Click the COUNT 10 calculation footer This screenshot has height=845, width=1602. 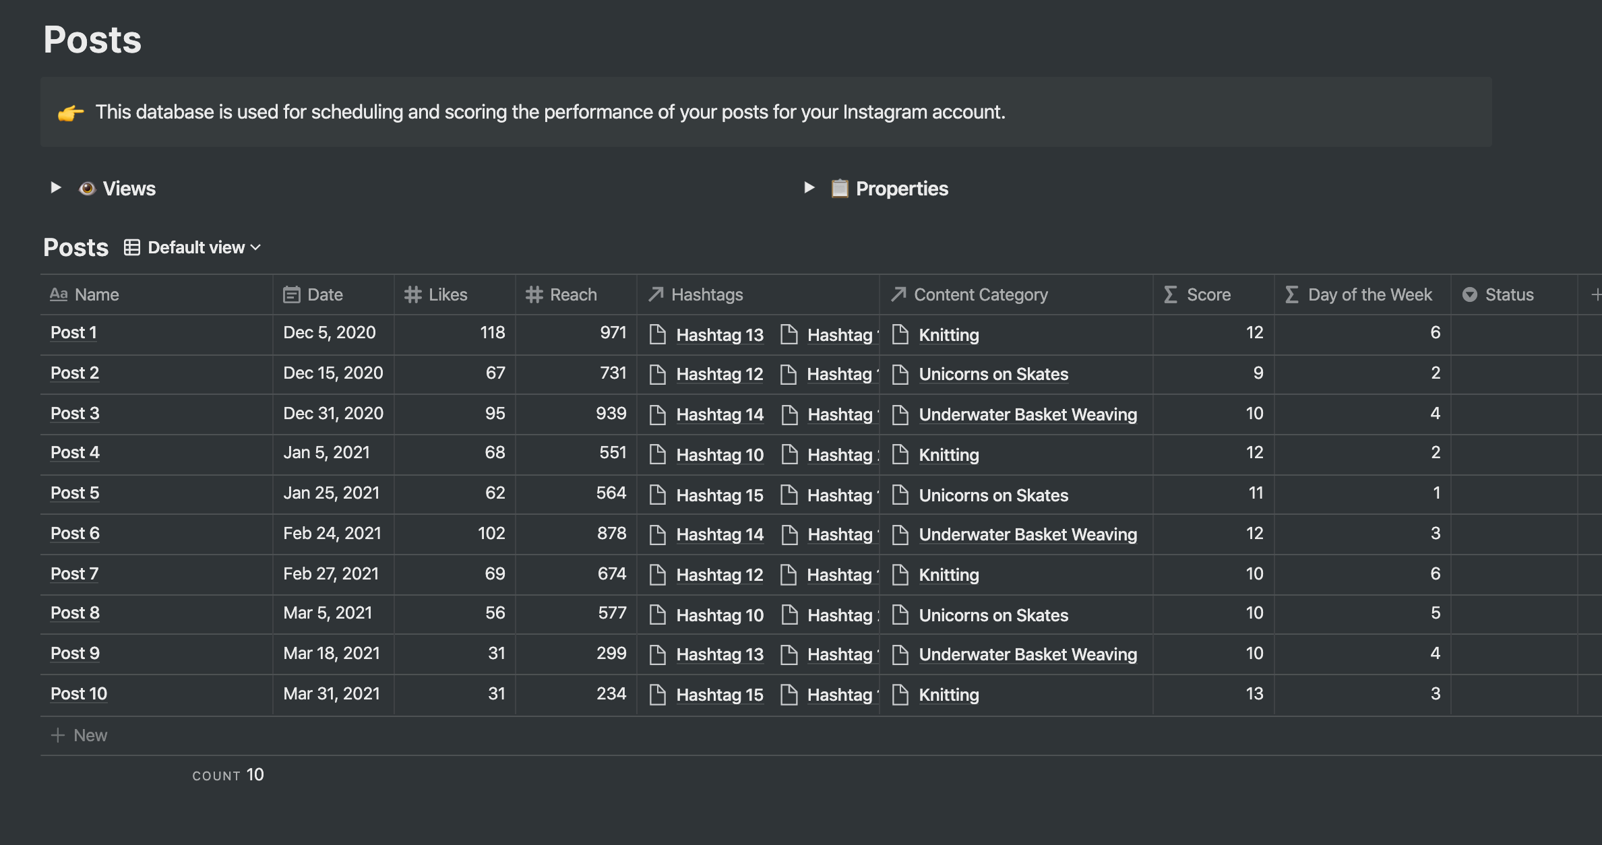[x=228, y=775]
